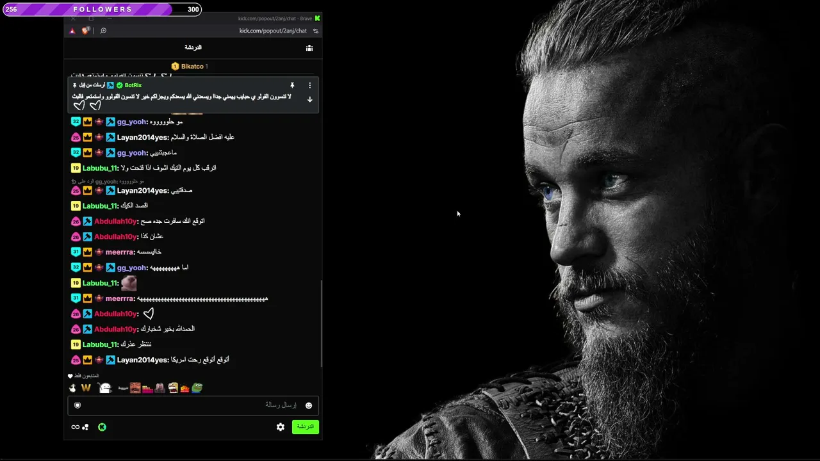Viewport: 820px width, 461px height.
Task: Open the Brave Rewards triangle icon
Action: (x=72, y=31)
